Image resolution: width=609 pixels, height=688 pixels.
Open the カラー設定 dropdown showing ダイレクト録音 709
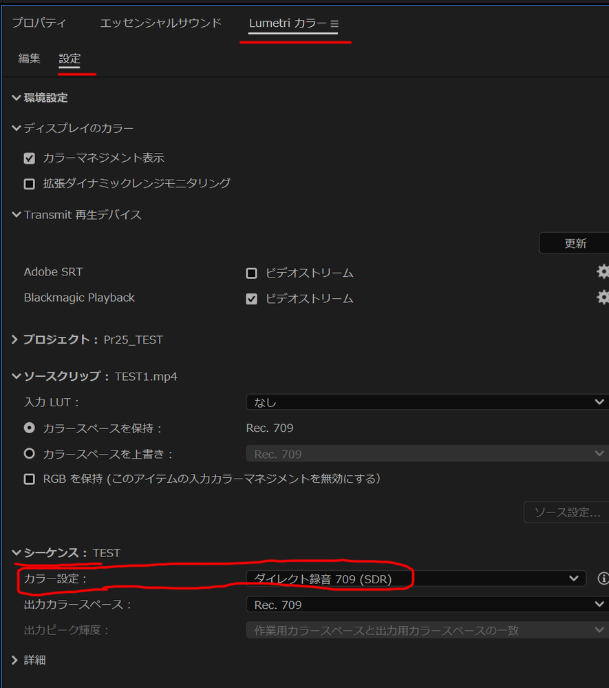pyautogui.click(x=427, y=578)
